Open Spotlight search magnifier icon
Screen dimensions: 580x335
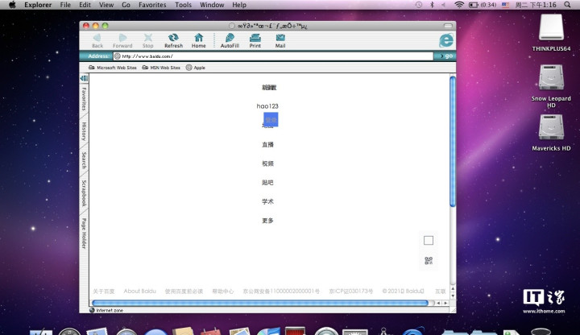pyautogui.click(x=567, y=5)
